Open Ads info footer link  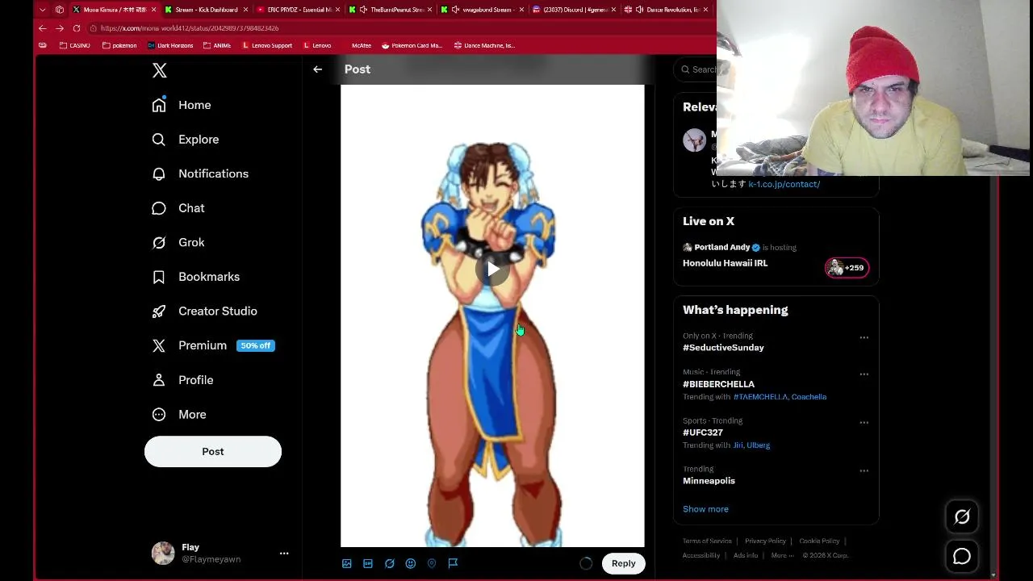(746, 555)
